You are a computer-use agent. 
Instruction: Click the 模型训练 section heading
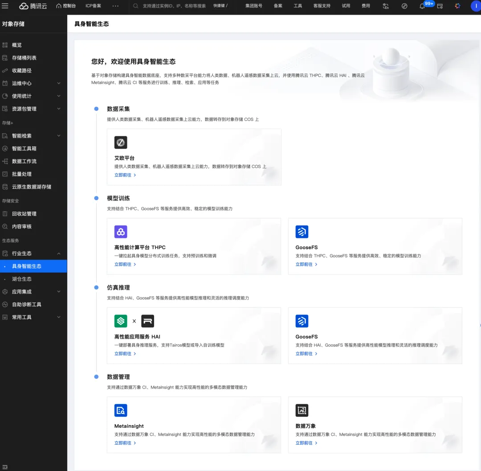[118, 198]
